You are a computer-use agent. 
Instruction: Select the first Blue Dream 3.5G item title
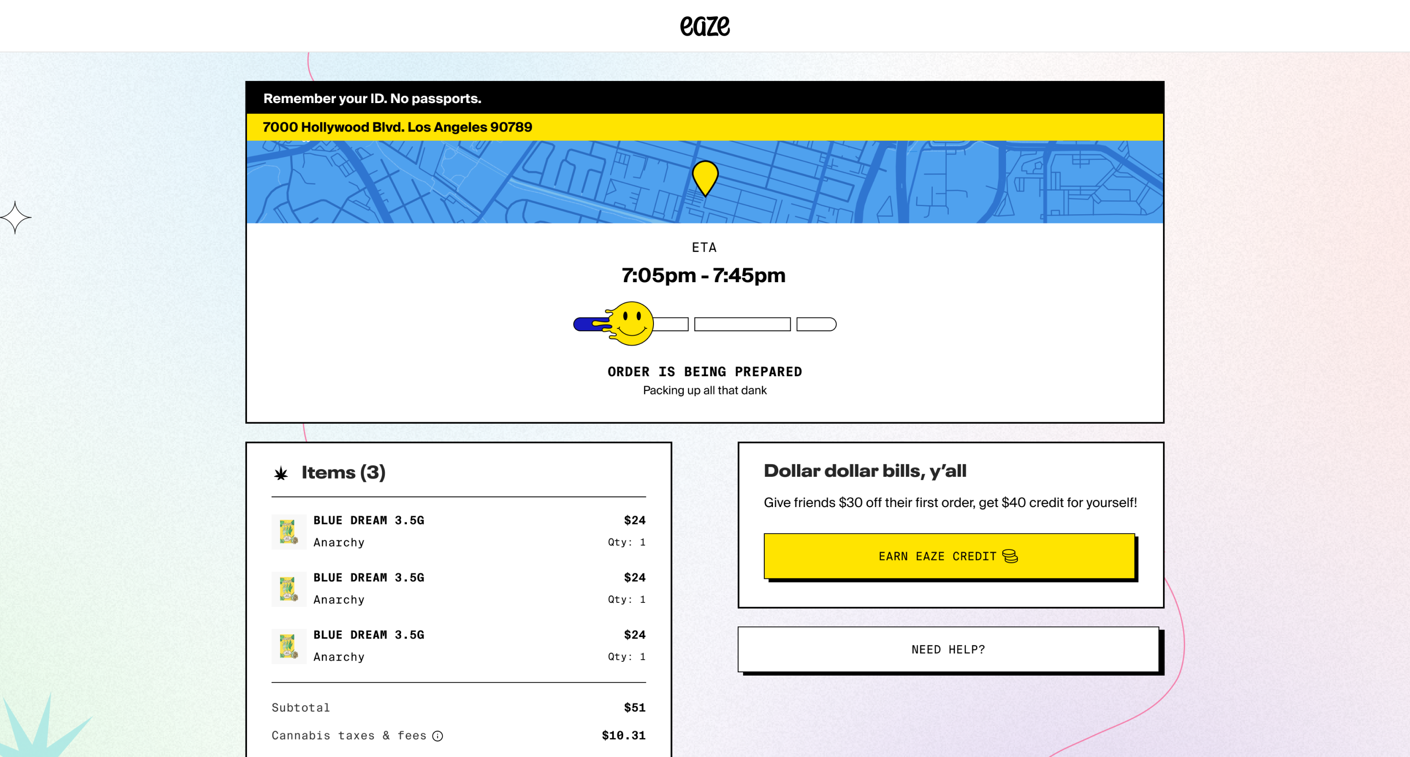[x=368, y=520]
